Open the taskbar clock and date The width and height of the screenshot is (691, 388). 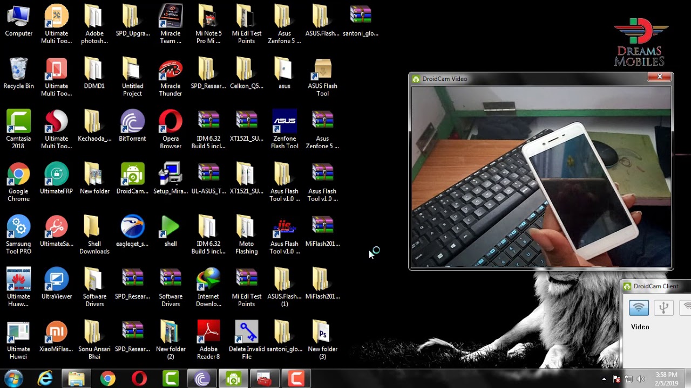[667, 379]
